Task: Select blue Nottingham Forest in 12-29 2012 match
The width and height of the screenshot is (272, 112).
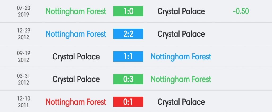Action: (76, 34)
